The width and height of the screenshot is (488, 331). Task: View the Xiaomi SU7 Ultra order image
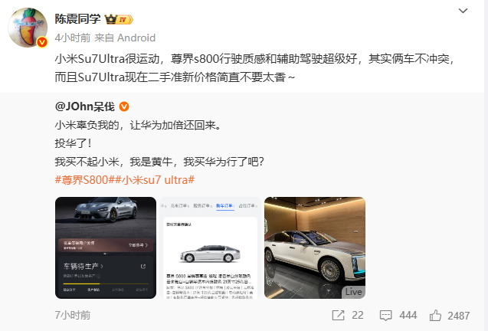tap(106, 247)
